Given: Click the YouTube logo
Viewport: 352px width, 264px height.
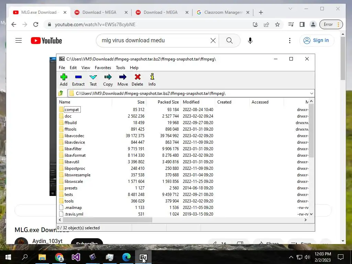Looking at the screenshot, I should [x=46, y=41].
